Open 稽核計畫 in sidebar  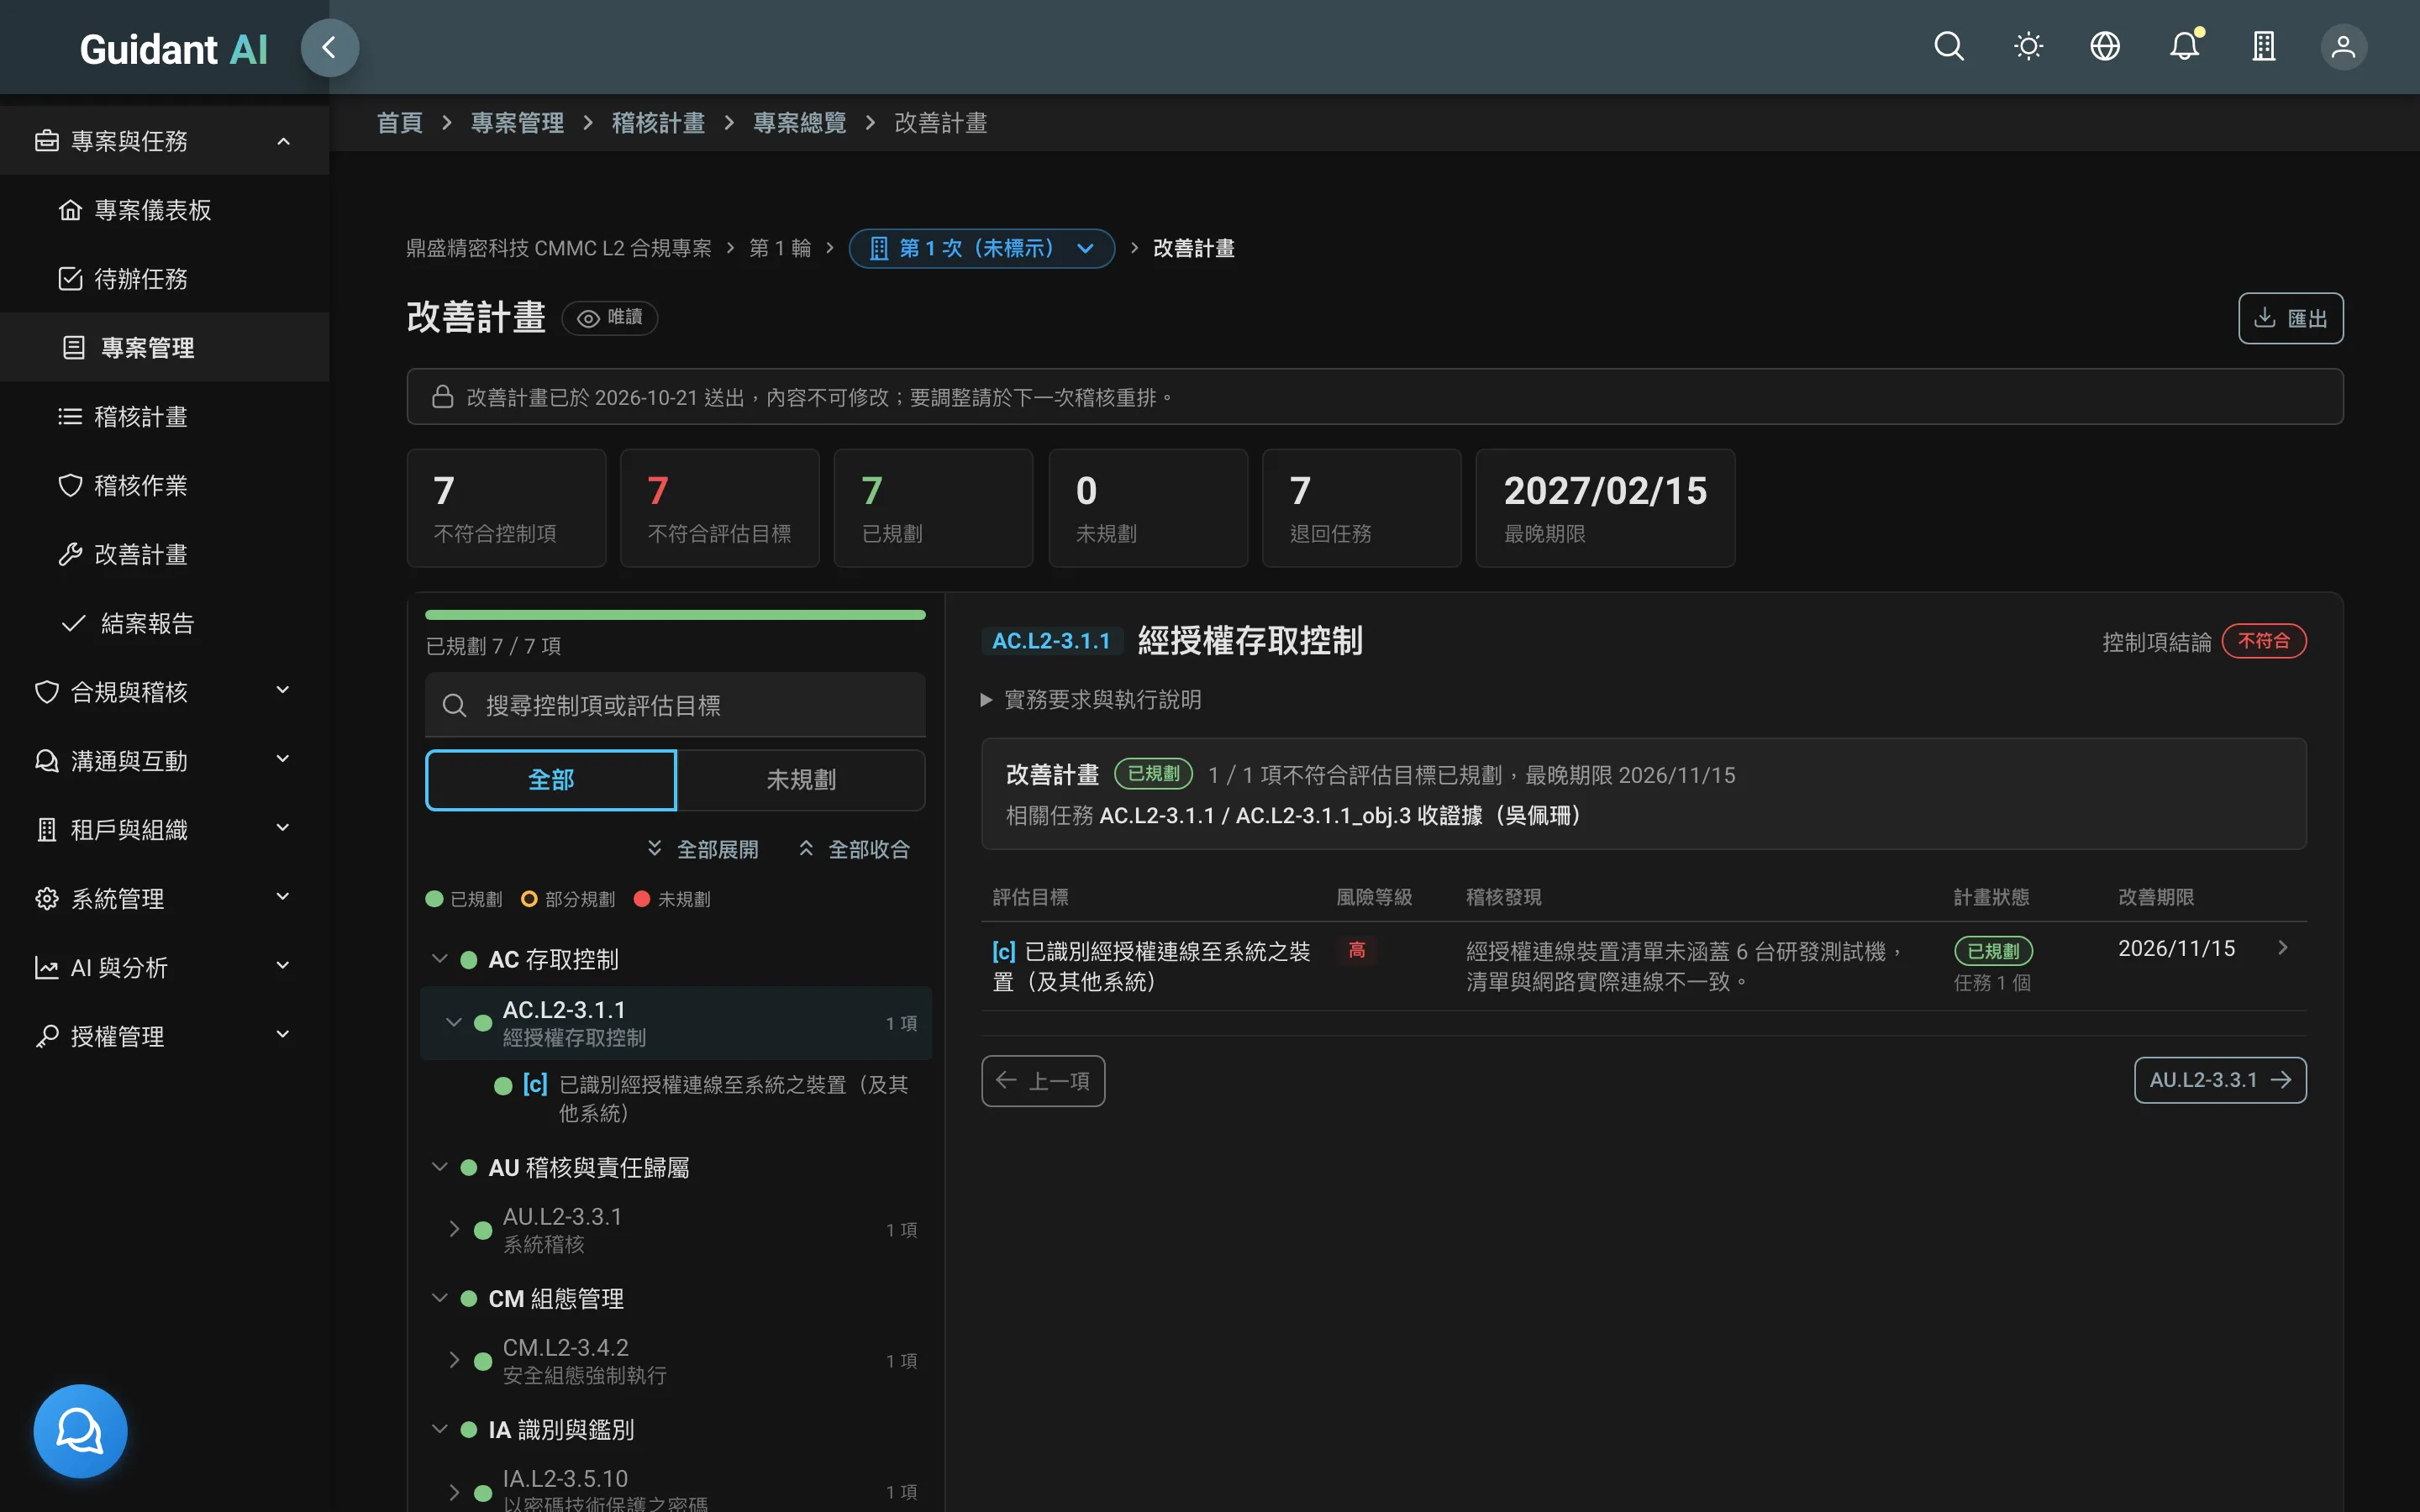tap(164, 416)
